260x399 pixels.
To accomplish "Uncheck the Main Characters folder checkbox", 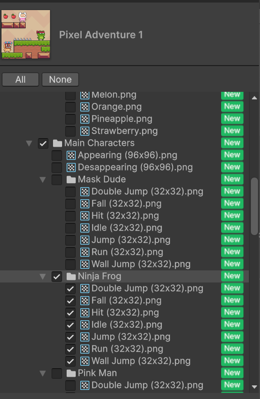I will pos(43,143).
